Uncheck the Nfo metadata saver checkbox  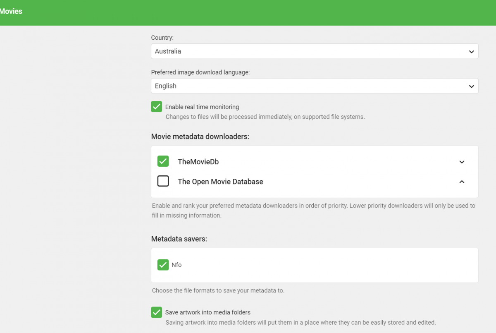pos(162,265)
